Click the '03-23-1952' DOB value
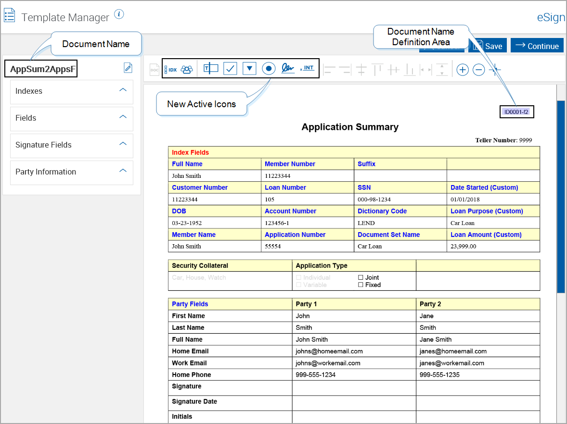 point(187,223)
